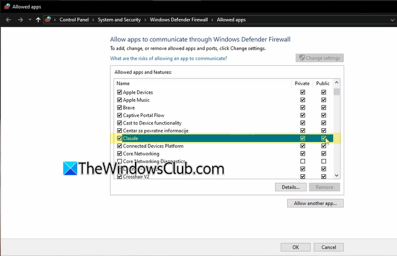Open Control Panel breadcrumb

(x=74, y=20)
